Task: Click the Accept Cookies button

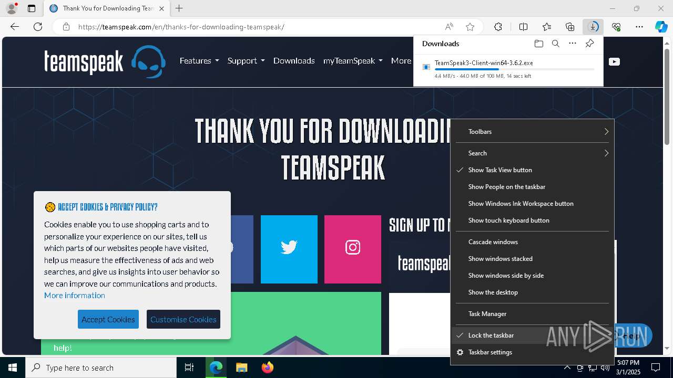Action: [108, 319]
